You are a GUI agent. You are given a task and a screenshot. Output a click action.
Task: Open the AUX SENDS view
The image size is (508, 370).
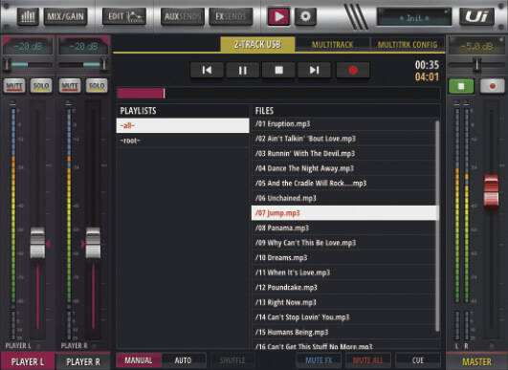pyautogui.click(x=183, y=16)
